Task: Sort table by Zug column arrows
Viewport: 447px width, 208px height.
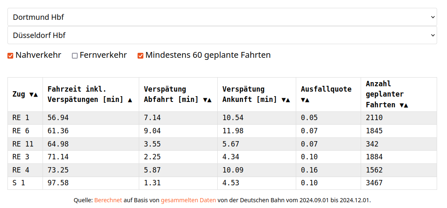Action: (x=33, y=95)
